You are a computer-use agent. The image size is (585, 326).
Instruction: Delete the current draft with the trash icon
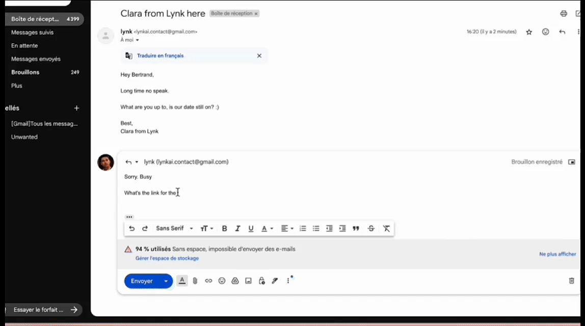click(x=571, y=281)
